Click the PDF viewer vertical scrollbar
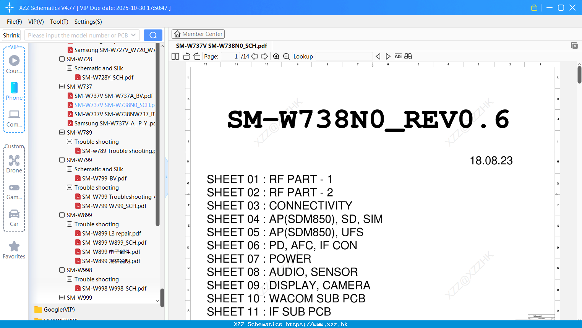 [x=579, y=75]
